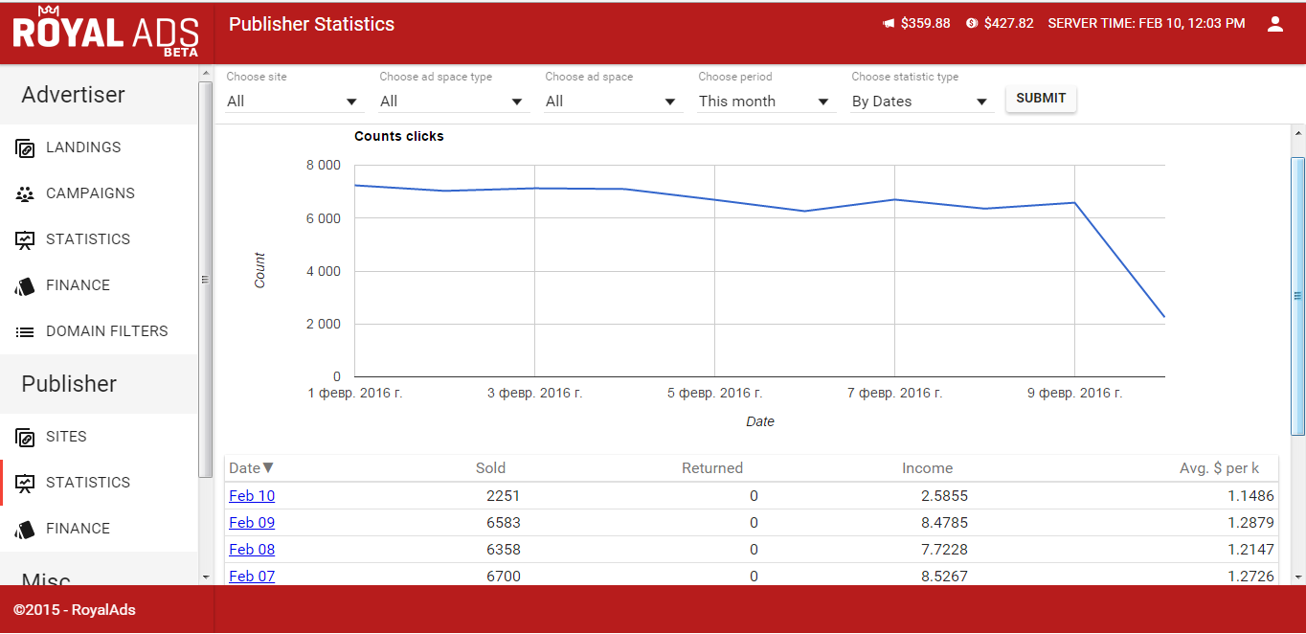
Task: Expand the Choose statistic type dropdown
Action: [919, 102]
